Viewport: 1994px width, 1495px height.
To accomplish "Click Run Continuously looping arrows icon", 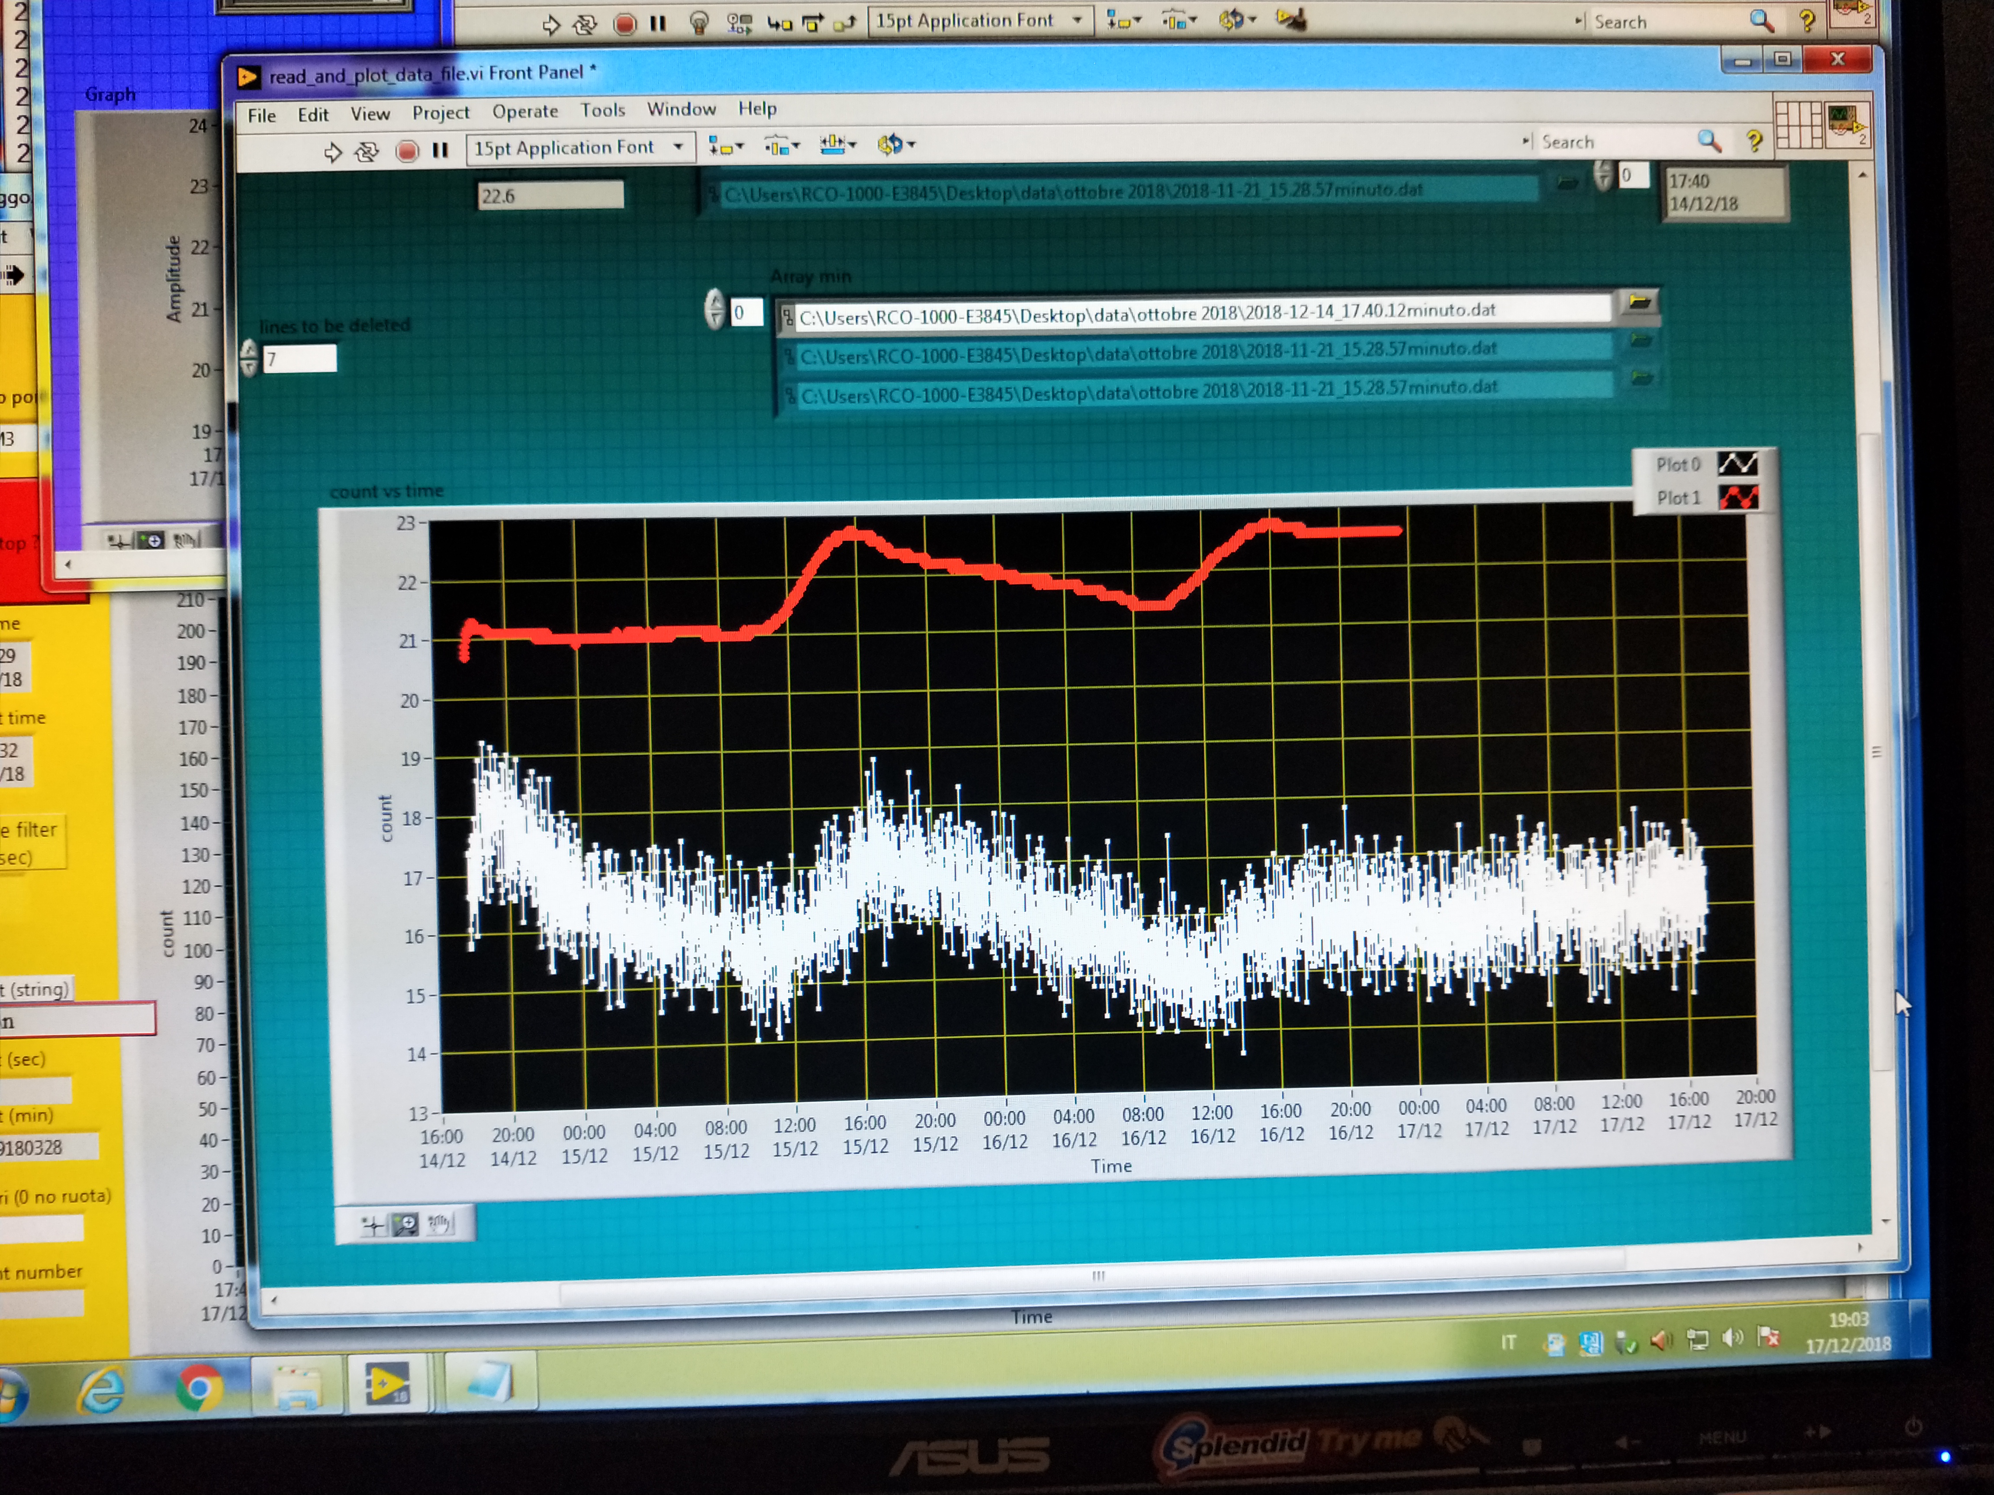I will pyautogui.click(x=367, y=151).
